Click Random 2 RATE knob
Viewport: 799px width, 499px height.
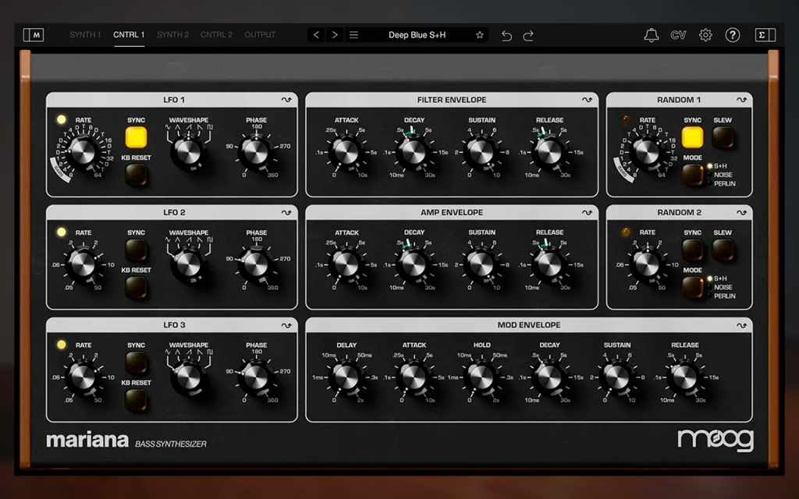pyautogui.click(x=647, y=264)
